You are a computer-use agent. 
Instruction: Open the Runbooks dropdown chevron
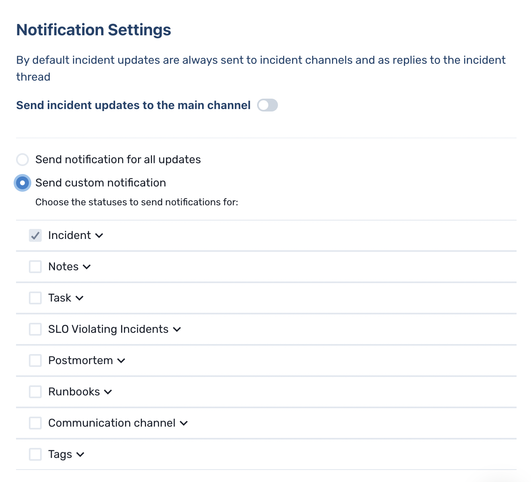(108, 392)
